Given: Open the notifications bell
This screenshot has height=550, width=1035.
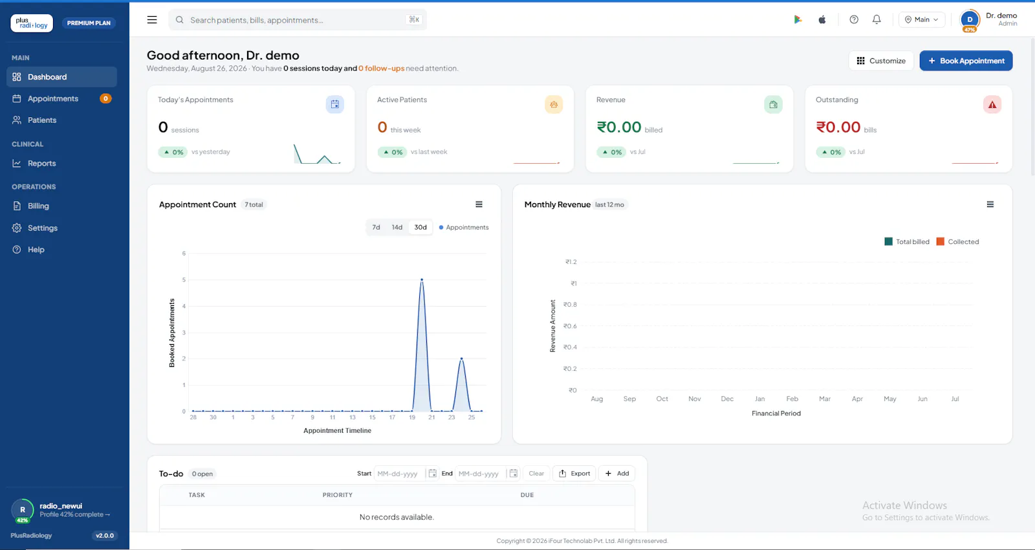Looking at the screenshot, I should [877, 19].
